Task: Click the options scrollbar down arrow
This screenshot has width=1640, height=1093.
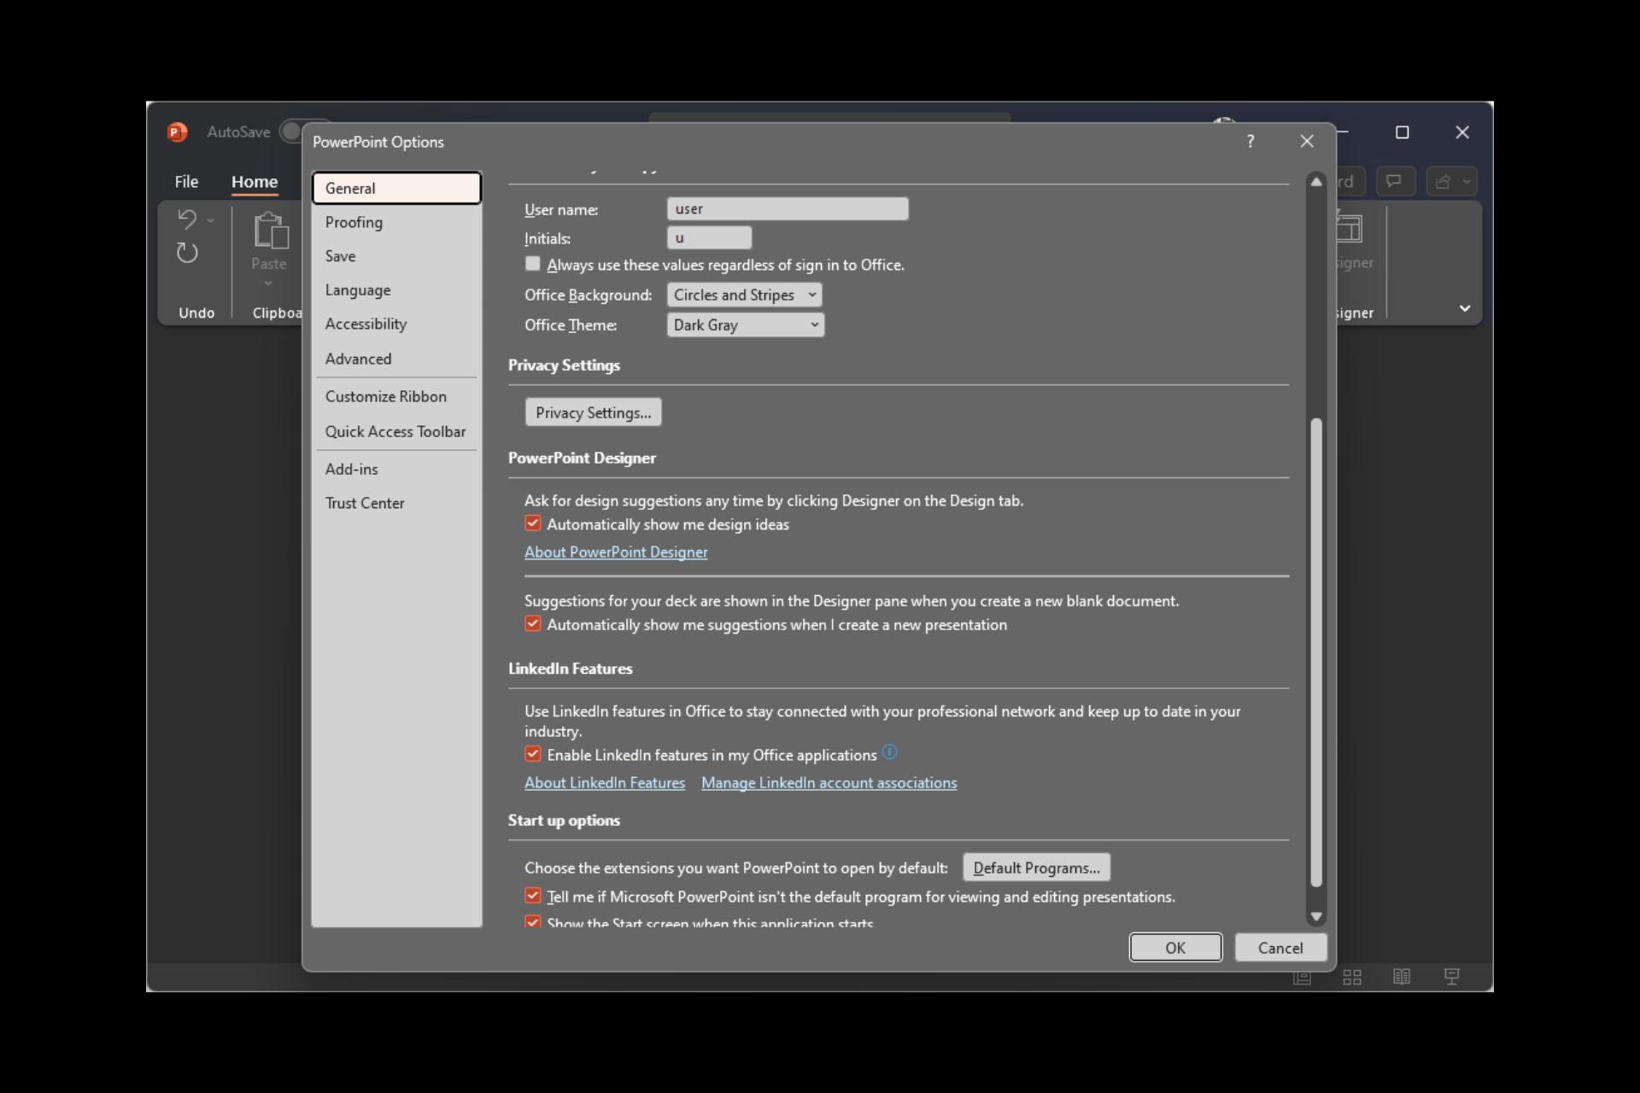Action: [x=1316, y=916]
